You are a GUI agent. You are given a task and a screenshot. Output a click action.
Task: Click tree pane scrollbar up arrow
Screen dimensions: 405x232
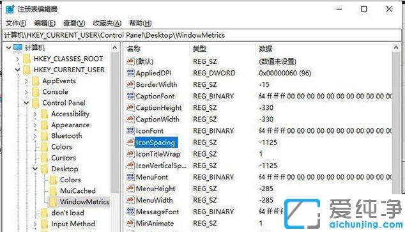(x=115, y=48)
